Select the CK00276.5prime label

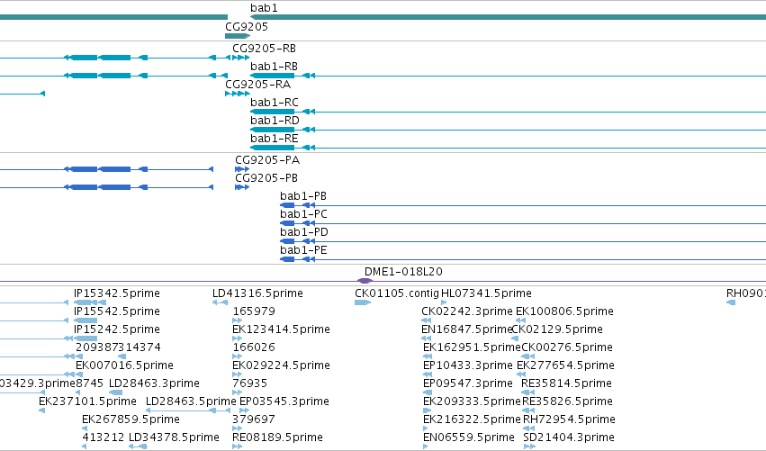click(567, 347)
